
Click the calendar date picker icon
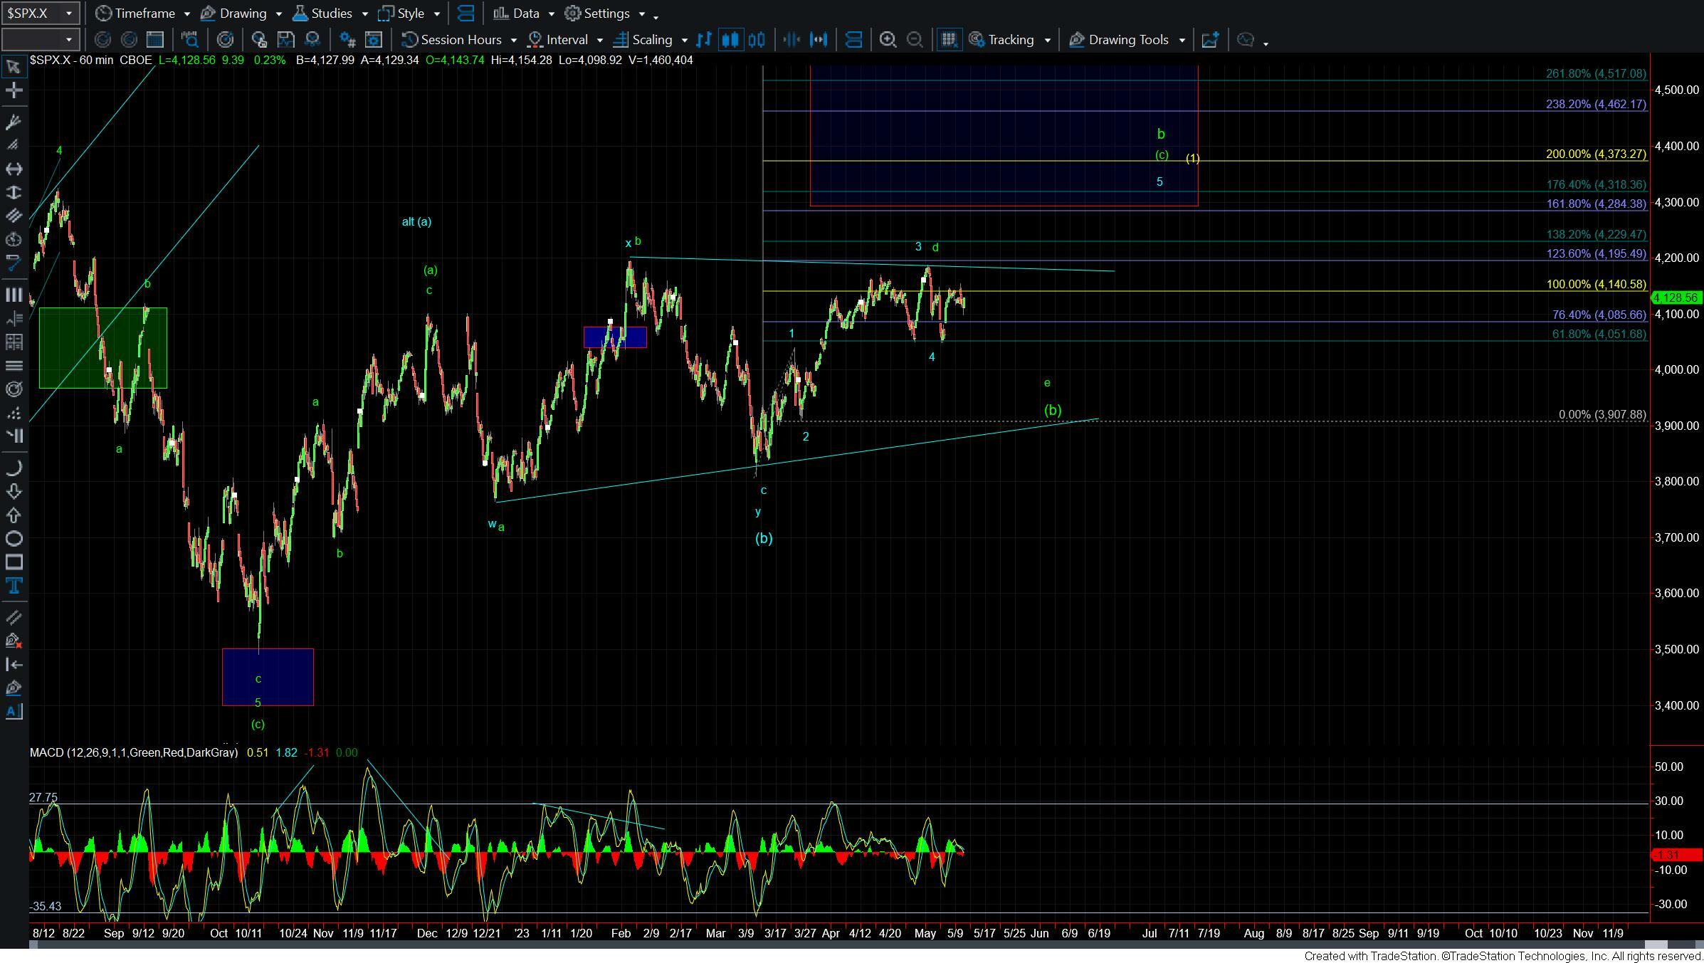coord(154,40)
